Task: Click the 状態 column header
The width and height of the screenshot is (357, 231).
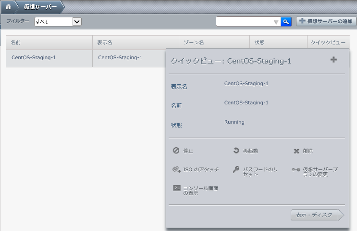Action: click(x=278, y=42)
